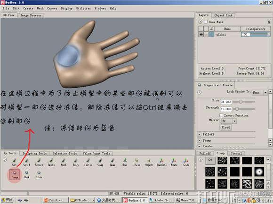The image size is (273, 204).
Task: Switch to the Falloff tray tab
Action: click(x=205, y=153)
